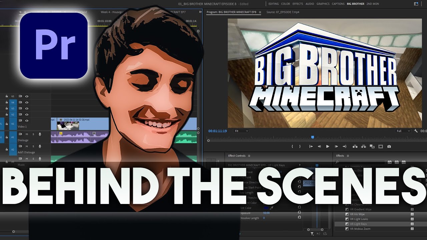This screenshot has width=427, height=240.
Task: Target track A2 header
Action: pyautogui.click(x=13, y=149)
